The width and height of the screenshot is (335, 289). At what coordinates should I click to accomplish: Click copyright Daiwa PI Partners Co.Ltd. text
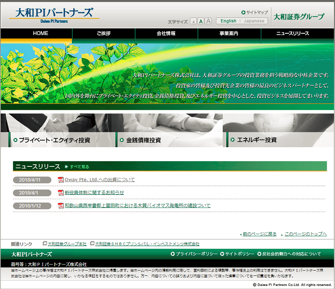tap(292, 285)
